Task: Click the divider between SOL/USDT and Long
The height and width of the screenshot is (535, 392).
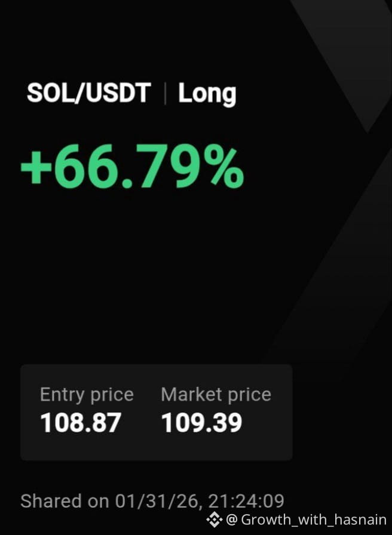Action: tap(164, 94)
